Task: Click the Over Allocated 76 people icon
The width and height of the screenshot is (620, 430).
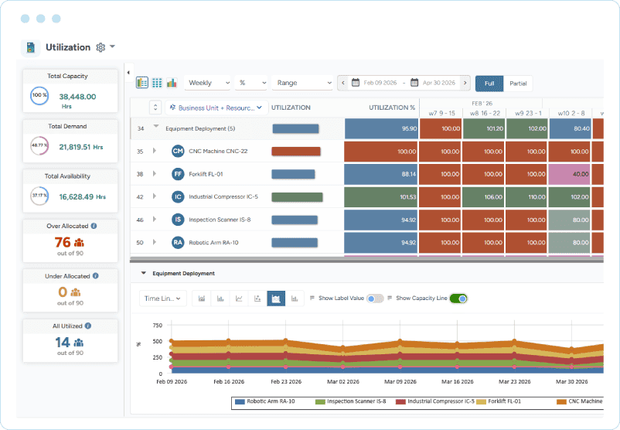Action: pyautogui.click(x=79, y=242)
